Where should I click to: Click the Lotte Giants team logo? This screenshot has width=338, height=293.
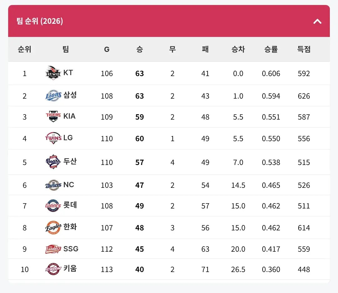53,205
